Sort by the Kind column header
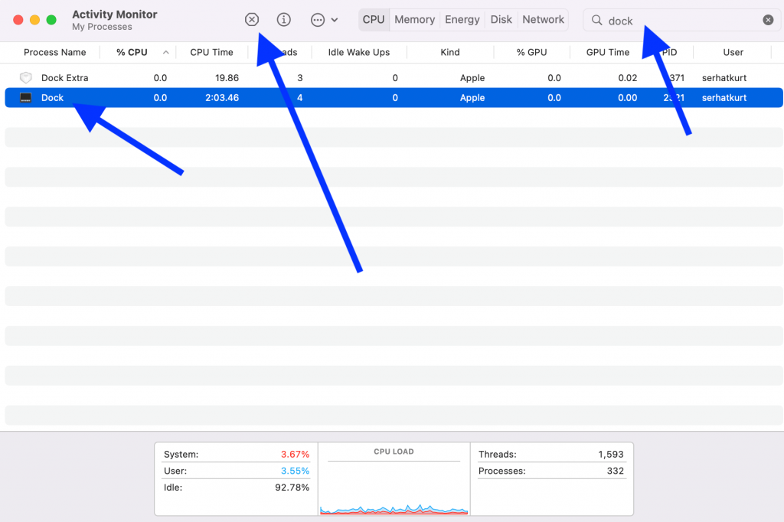The width and height of the screenshot is (784, 522). coord(450,52)
